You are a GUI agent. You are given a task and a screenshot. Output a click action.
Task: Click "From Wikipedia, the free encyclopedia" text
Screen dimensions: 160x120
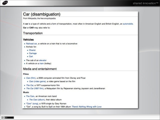coord(39,19)
